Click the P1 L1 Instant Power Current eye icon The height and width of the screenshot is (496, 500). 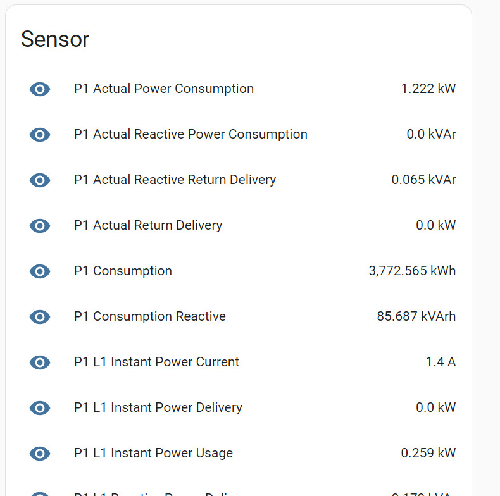coord(40,363)
